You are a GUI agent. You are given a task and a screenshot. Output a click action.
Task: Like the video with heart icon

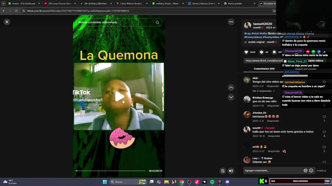(246, 52)
